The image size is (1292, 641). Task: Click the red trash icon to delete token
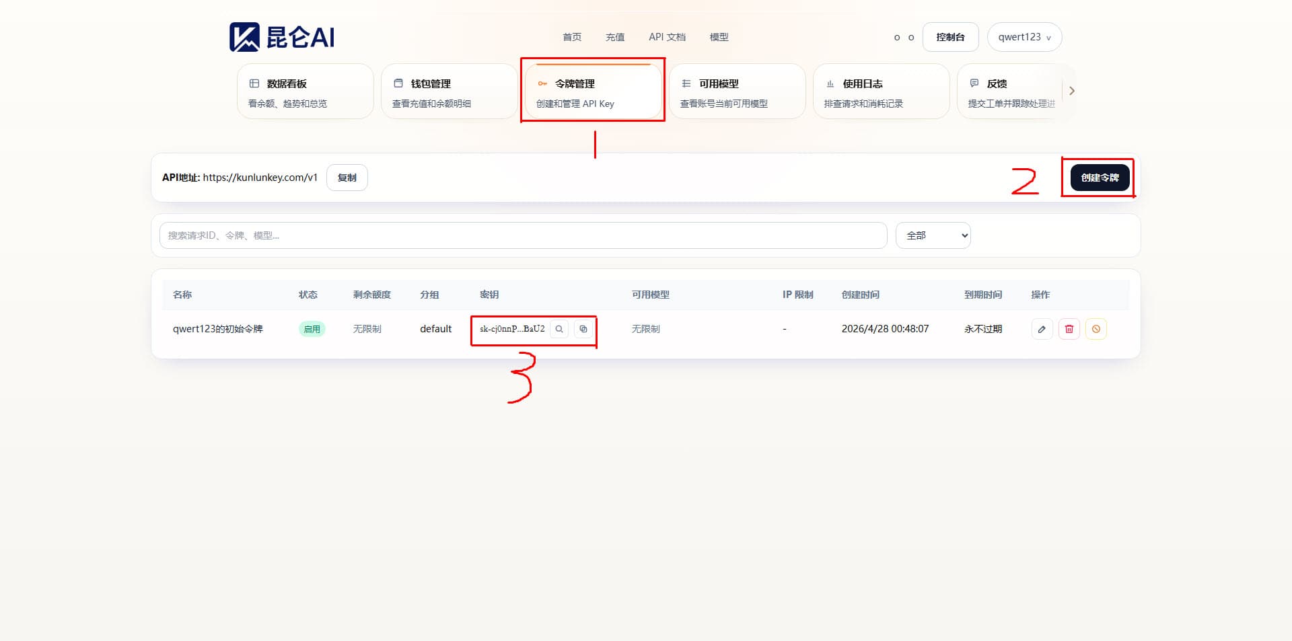pos(1069,329)
